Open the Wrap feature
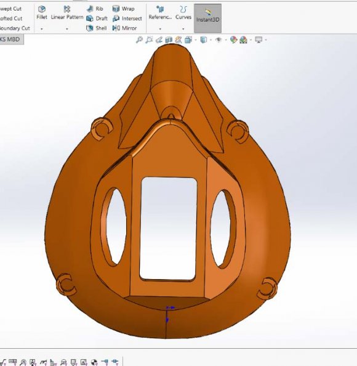Screen dimensions: 357x366 [x=123, y=9]
